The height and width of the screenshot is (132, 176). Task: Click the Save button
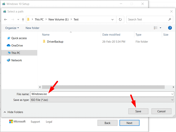(138, 111)
